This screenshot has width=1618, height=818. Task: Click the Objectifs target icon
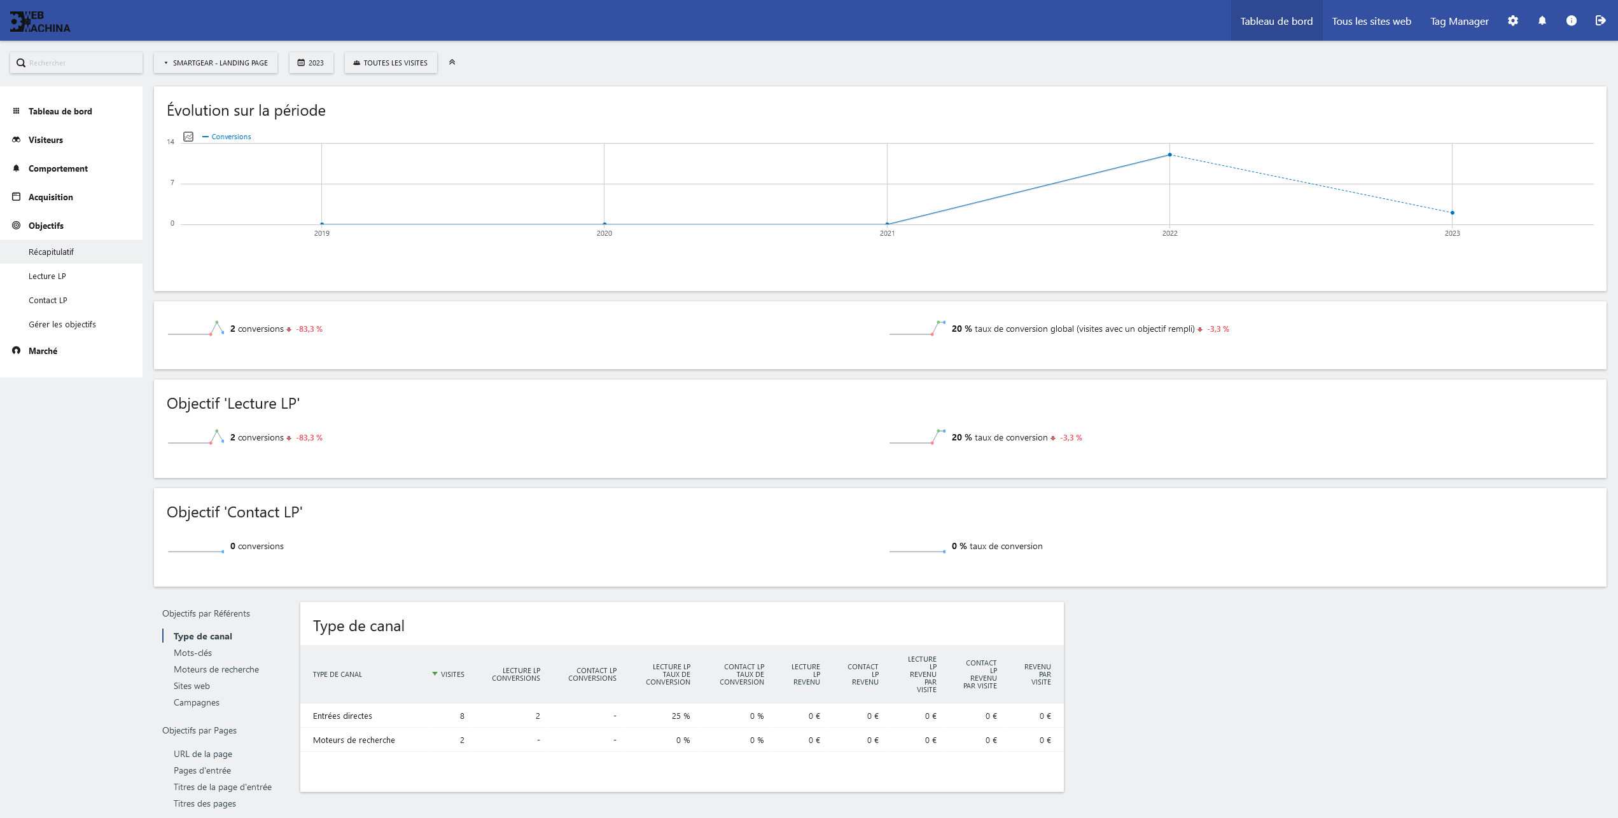(17, 226)
